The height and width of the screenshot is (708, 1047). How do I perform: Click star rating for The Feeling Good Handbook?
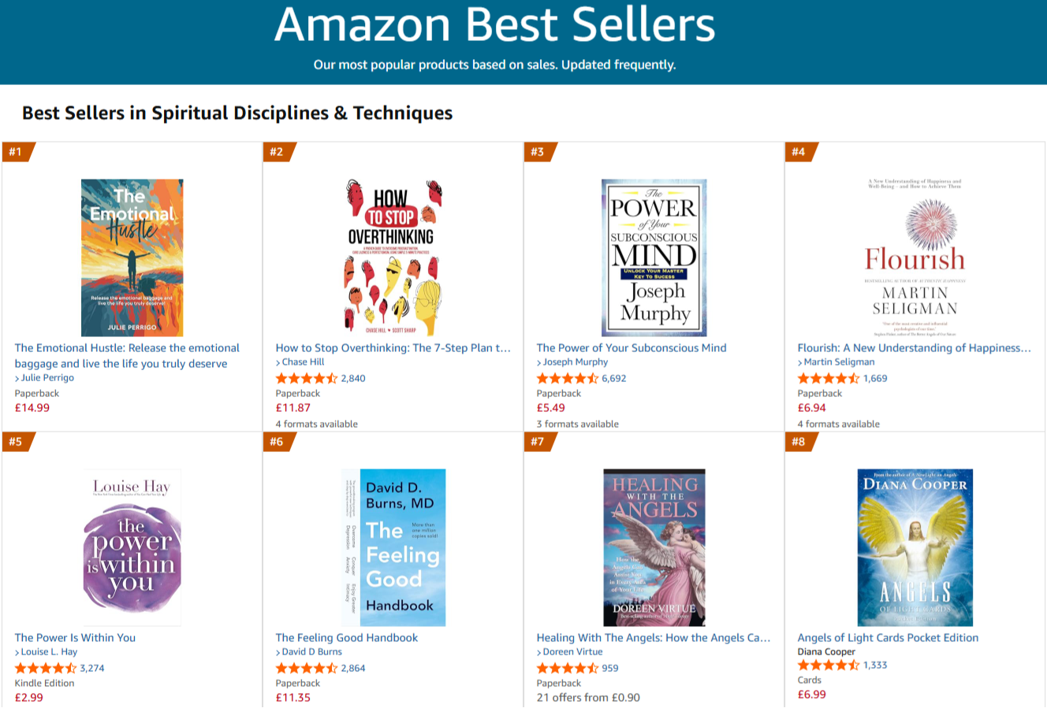pyautogui.click(x=307, y=668)
